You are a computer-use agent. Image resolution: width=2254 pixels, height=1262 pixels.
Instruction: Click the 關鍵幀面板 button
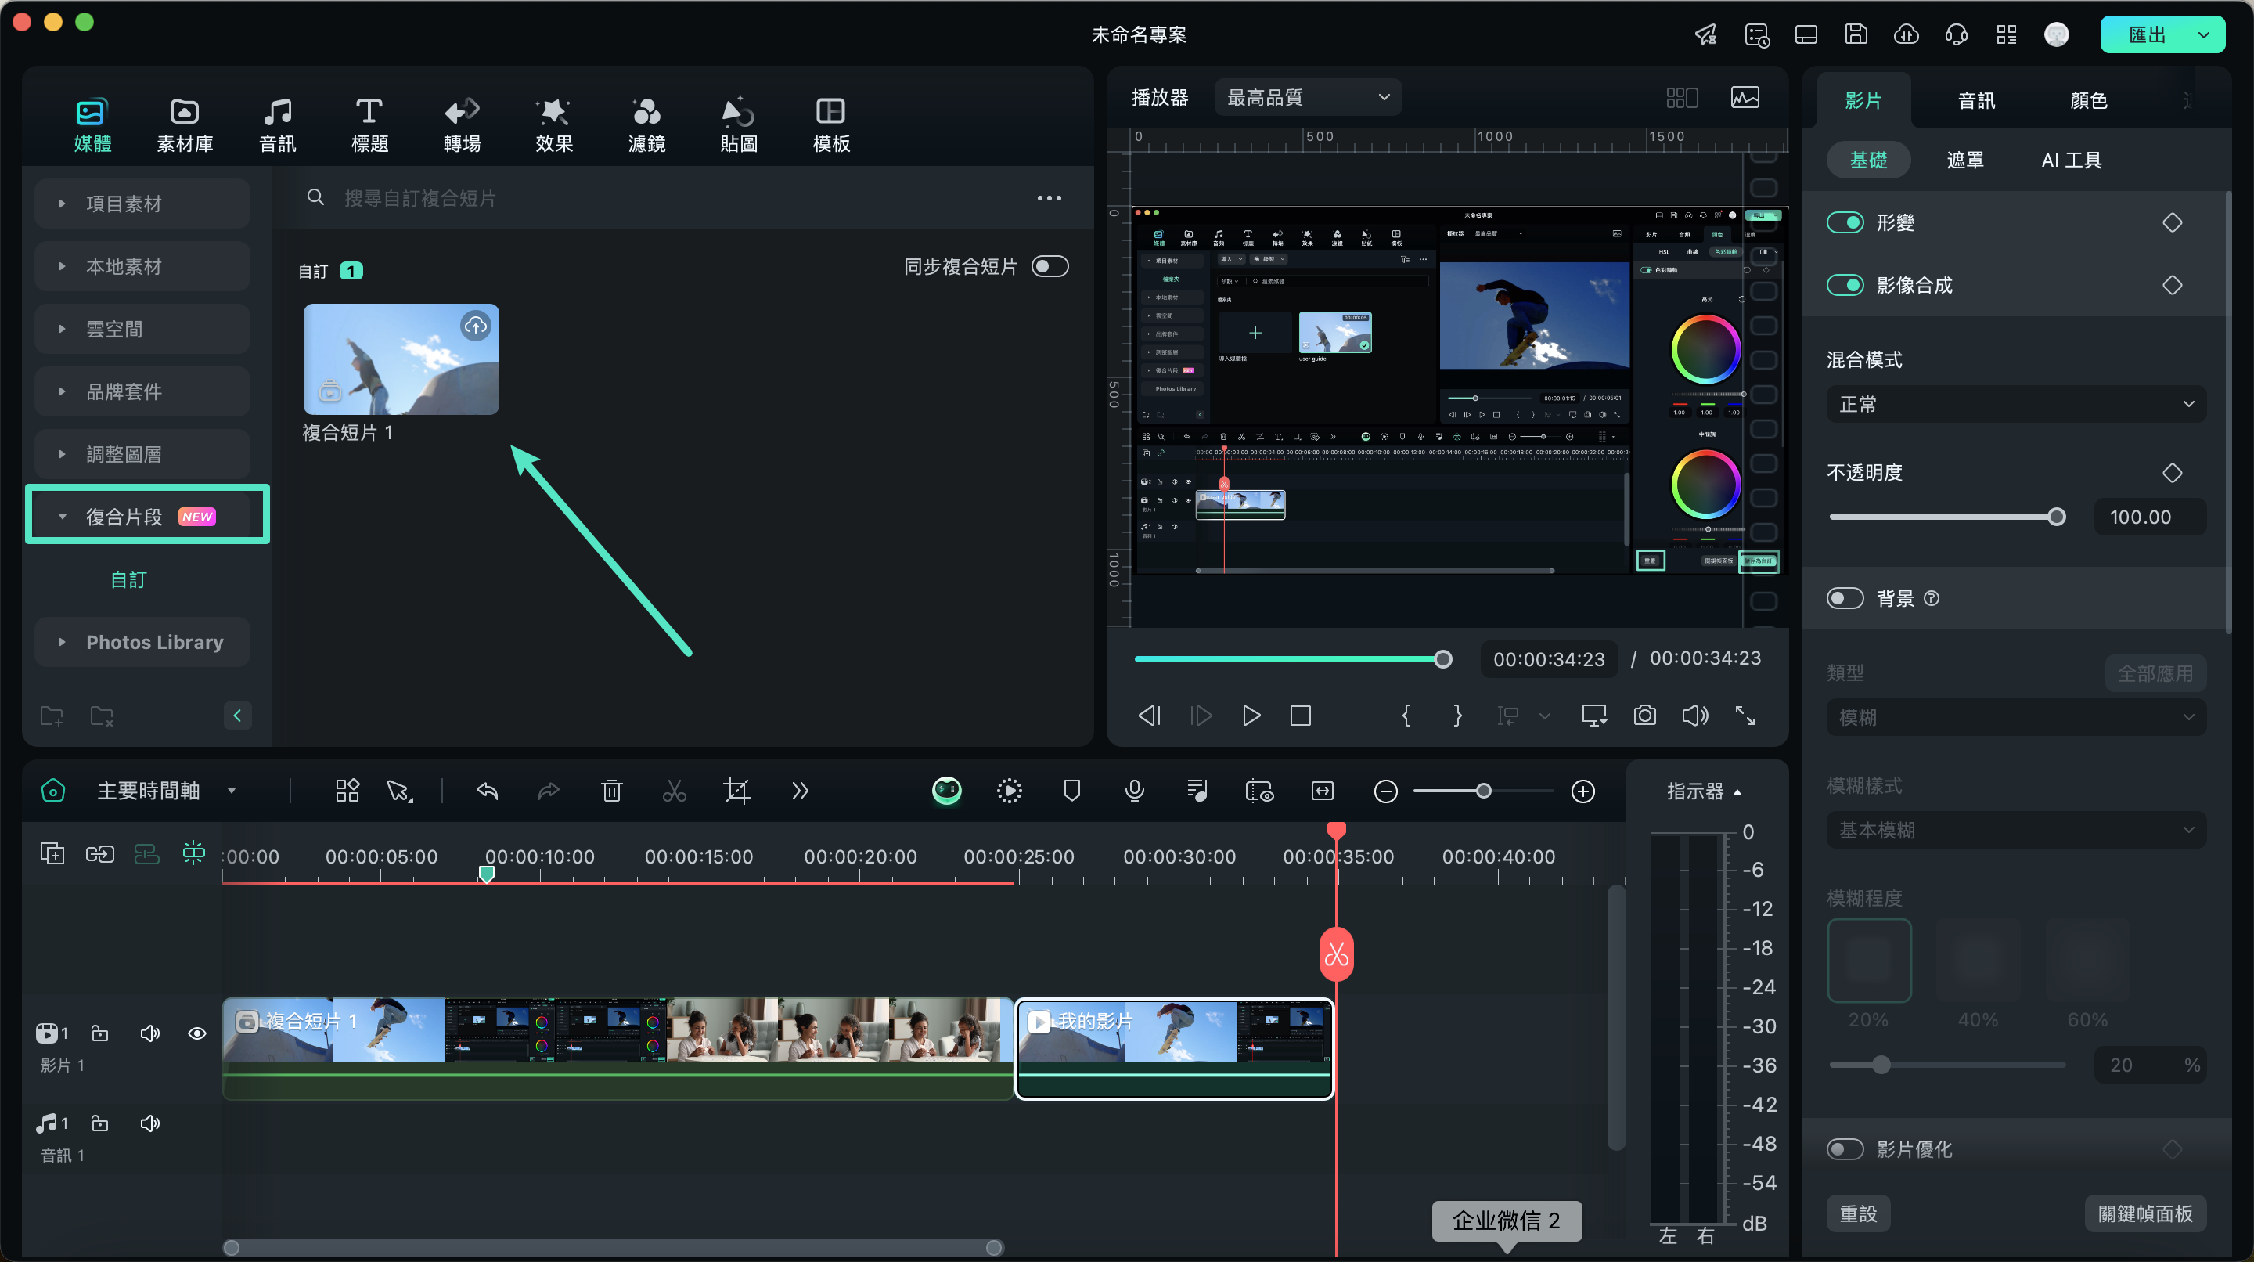pyautogui.click(x=2144, y=1214)
